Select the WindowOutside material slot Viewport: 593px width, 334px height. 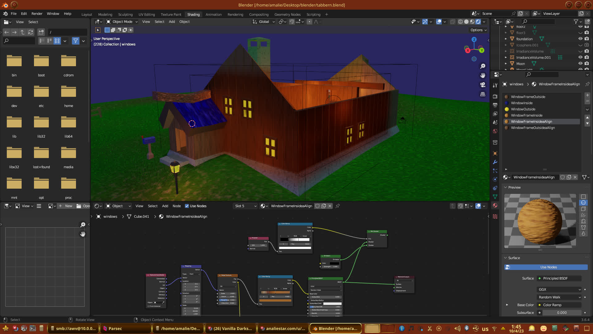pos(523,109)
